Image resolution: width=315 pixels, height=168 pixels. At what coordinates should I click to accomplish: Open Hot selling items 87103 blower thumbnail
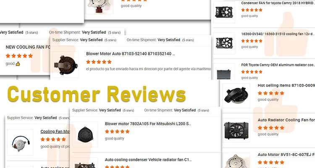(x=236, y=95)
